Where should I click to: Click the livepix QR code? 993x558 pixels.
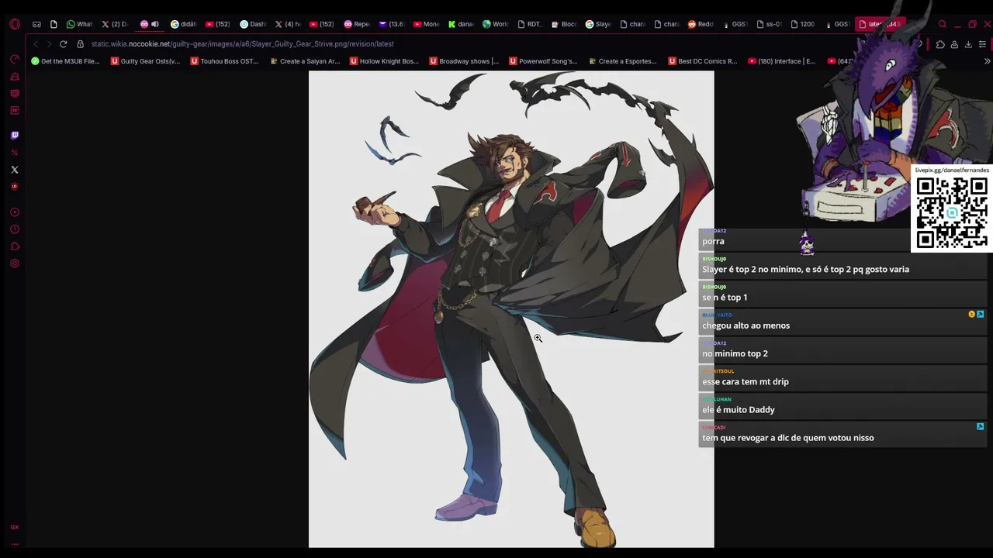952,212
